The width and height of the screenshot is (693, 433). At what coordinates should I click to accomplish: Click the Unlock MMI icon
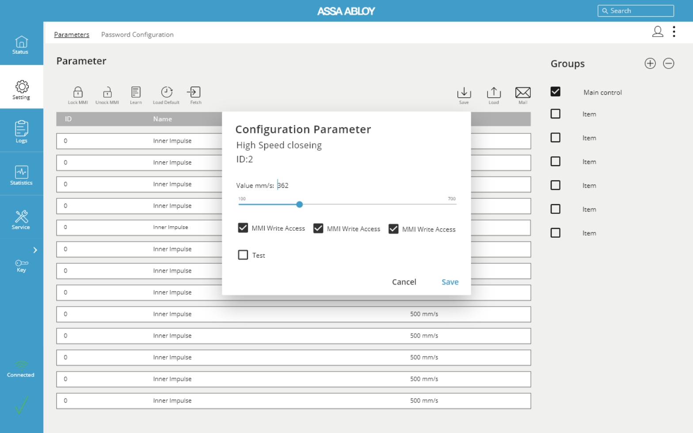coord(107,92)
